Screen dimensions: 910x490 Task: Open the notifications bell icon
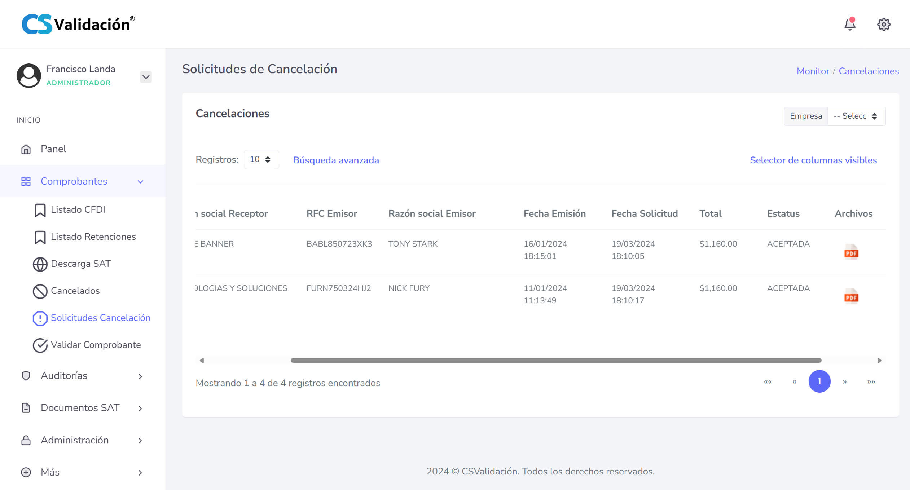point(850,24)
